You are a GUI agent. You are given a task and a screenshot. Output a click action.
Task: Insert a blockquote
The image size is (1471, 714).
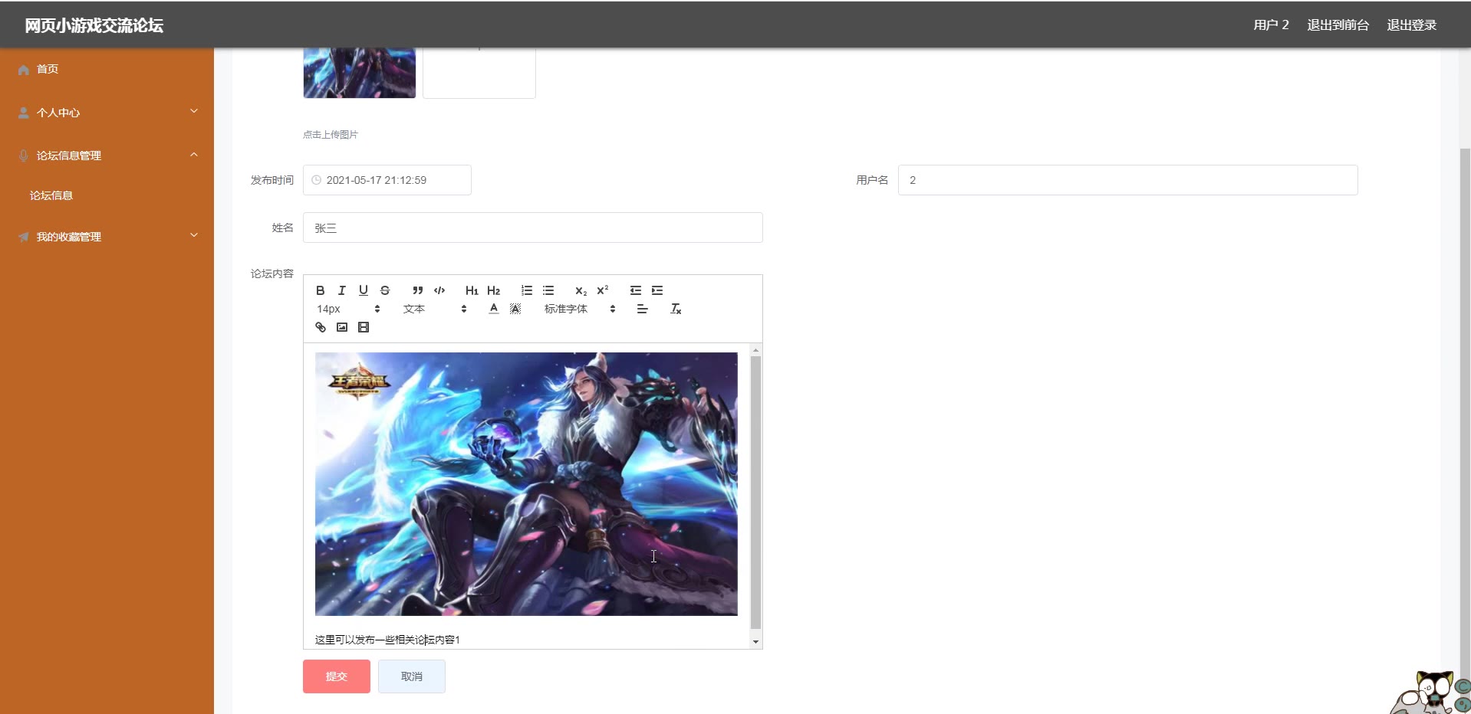tap(418, 290)
